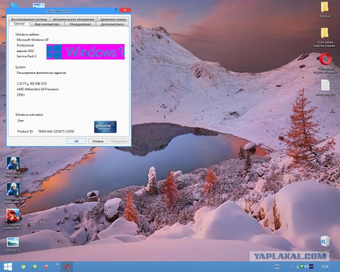Image resolution: width=340 pixels, height=272 pixels.
Task: Click the help question mark button
Action: tap(116, 10)
